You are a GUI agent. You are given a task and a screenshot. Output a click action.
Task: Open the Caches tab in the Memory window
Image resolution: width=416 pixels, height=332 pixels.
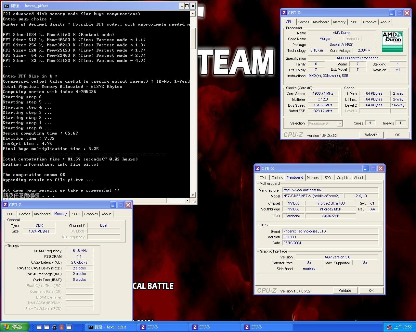coord(25,214)
